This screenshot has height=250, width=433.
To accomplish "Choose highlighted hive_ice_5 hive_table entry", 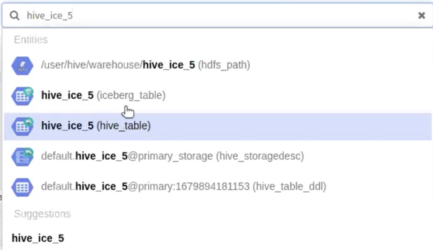I will tap(96, 126).
